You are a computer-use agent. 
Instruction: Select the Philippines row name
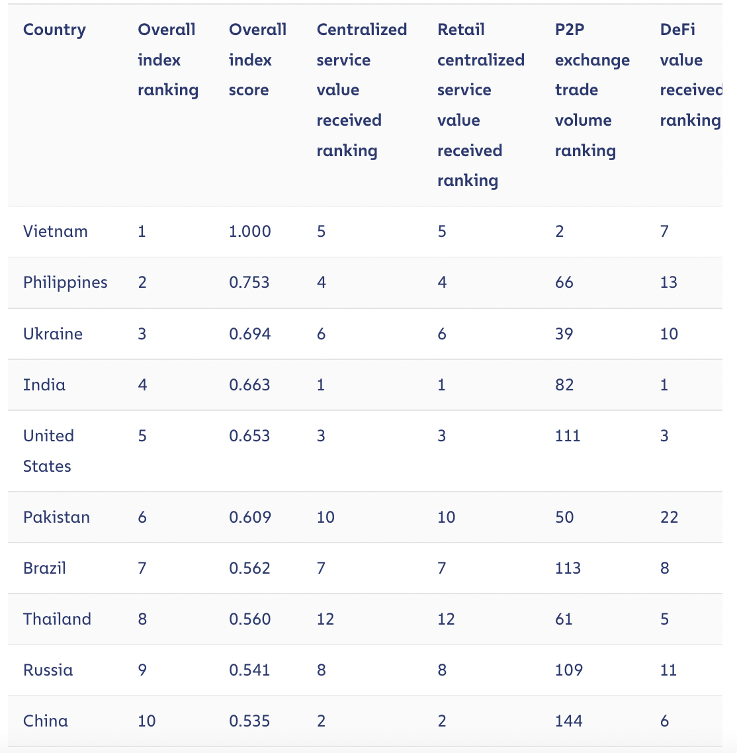click(x=65, y=283)
